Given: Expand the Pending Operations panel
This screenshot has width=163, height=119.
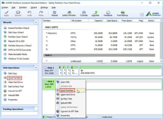Looking at the screenshot, I should [x=36, y=109].
